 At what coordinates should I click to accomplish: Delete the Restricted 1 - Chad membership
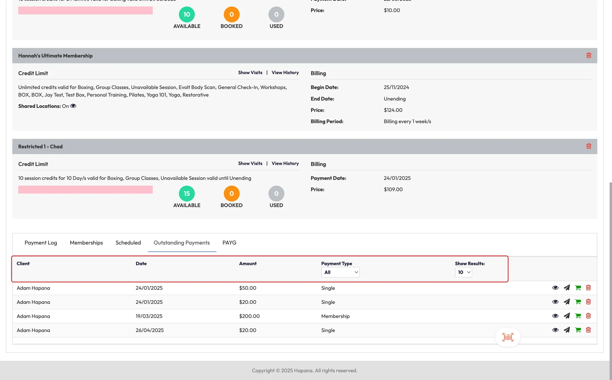[589, 146]
